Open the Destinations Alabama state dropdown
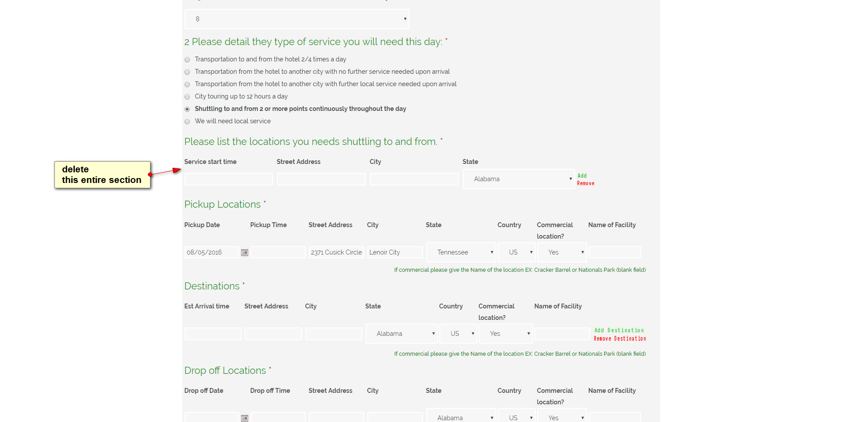 pos(401,334)
